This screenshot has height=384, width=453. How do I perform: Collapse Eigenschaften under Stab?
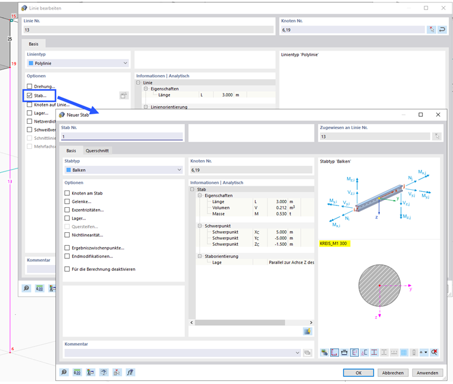coord(200,195)
